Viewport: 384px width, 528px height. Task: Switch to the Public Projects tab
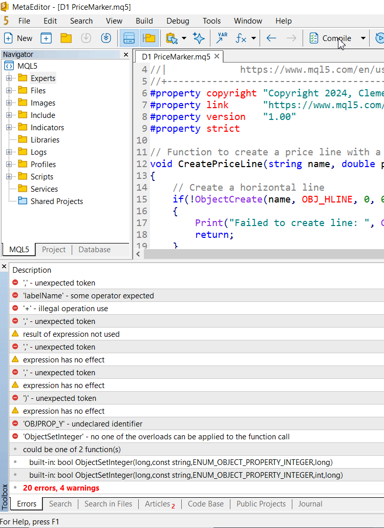(x=261, y=504)
